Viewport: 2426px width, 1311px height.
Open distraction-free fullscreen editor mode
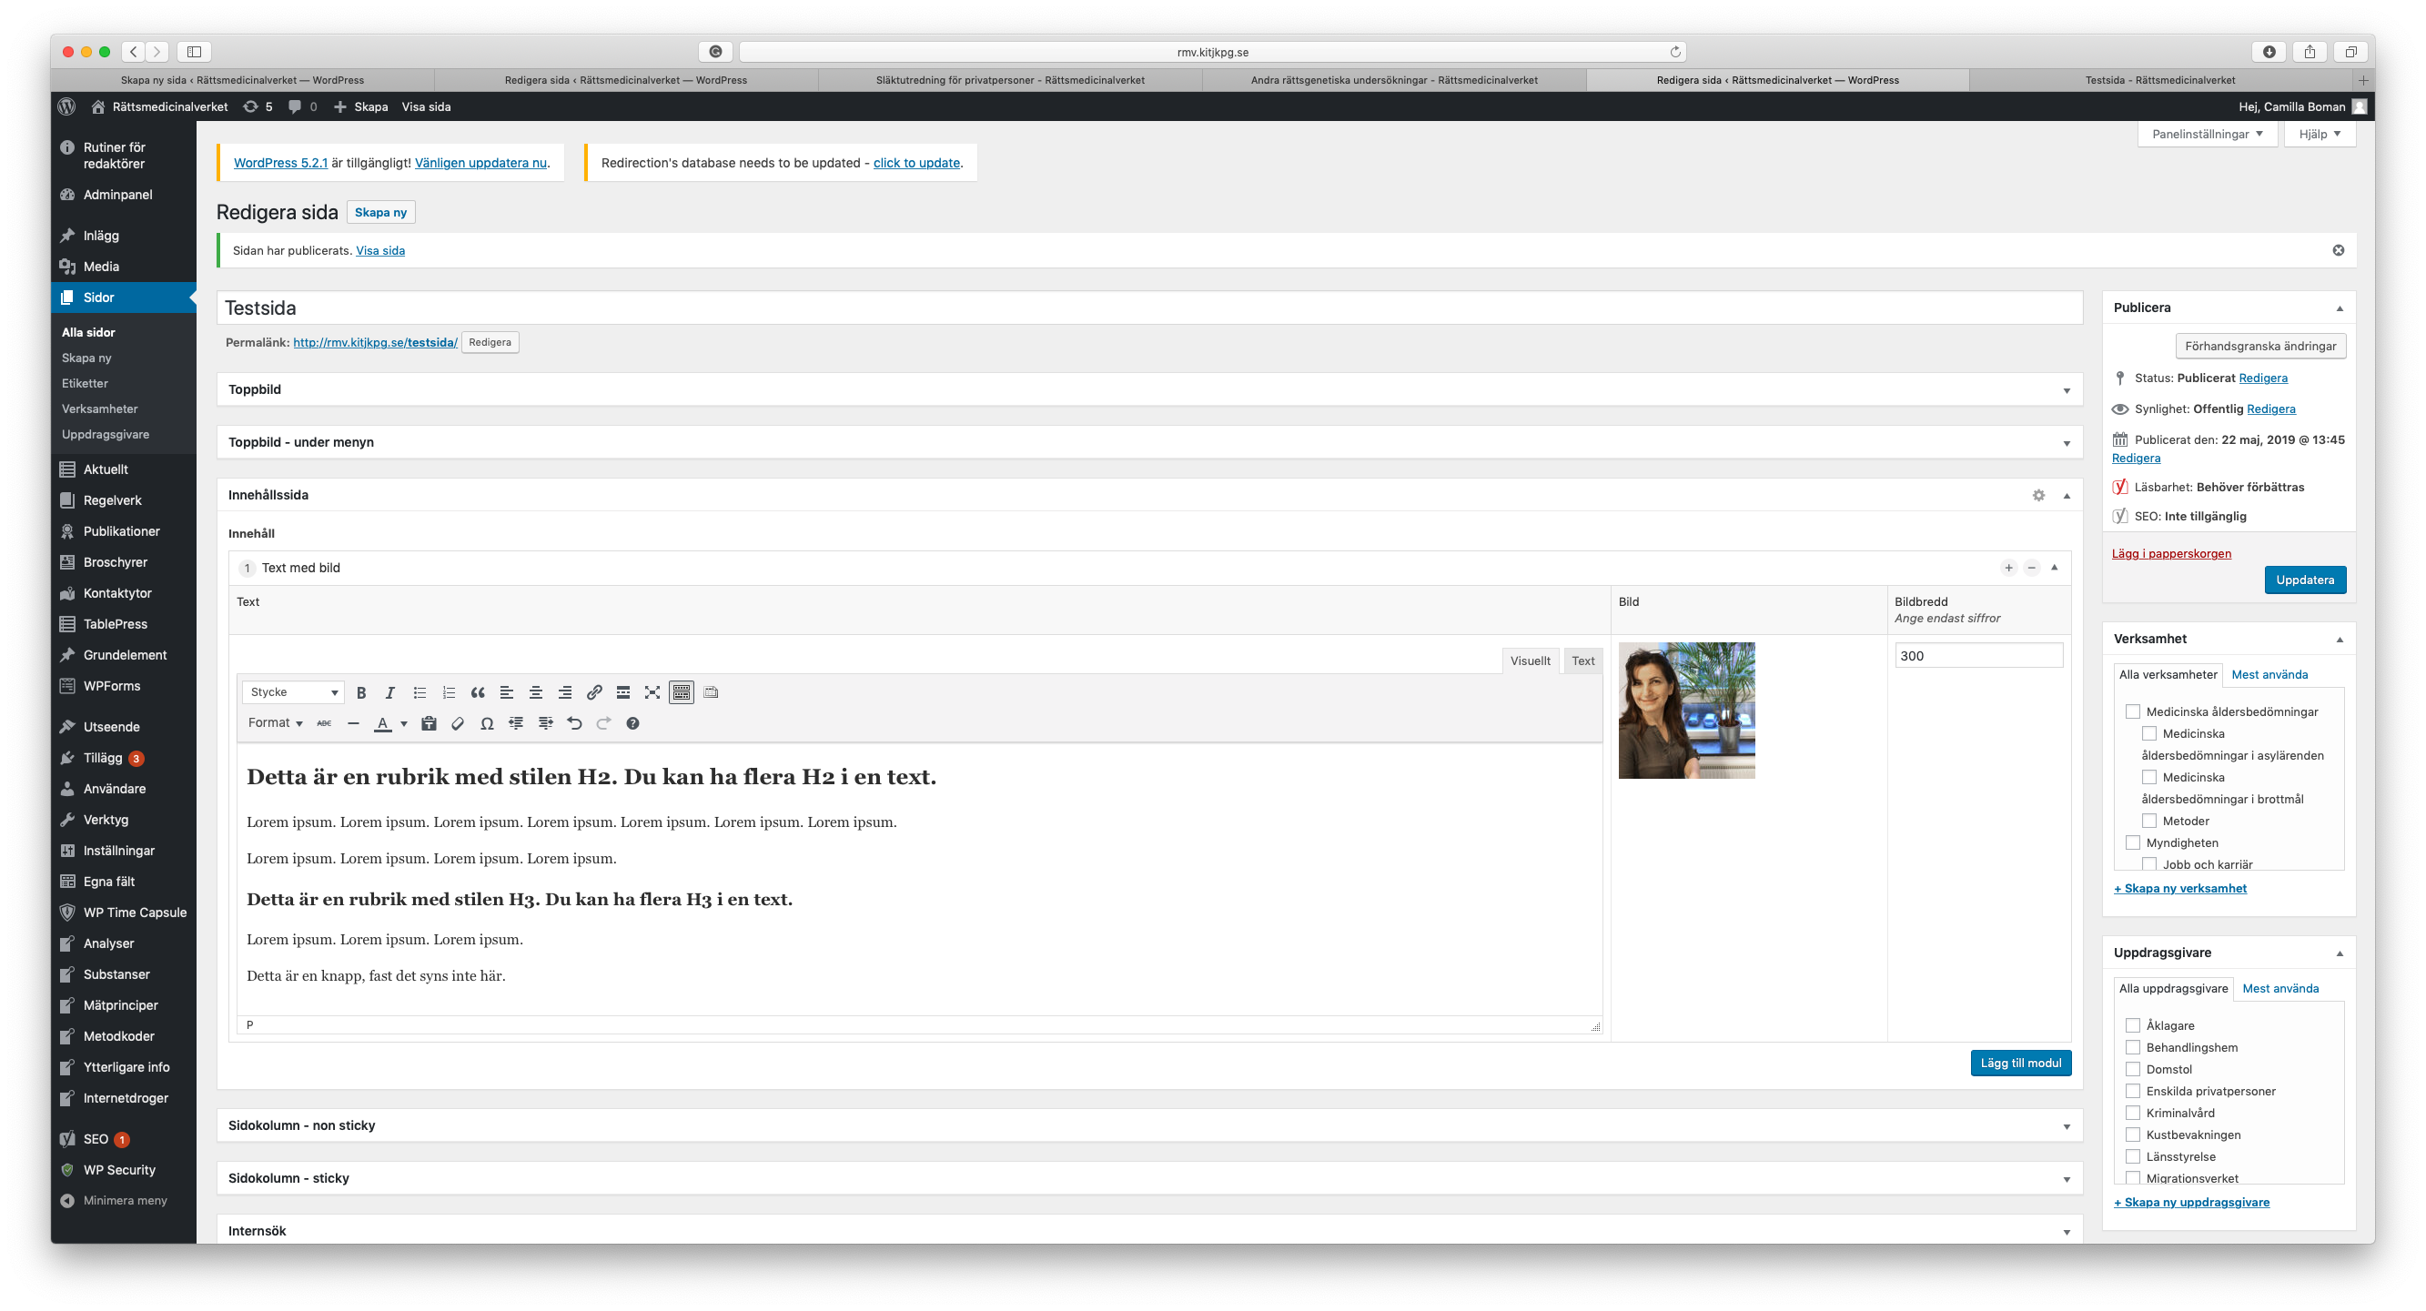(652, 692)
